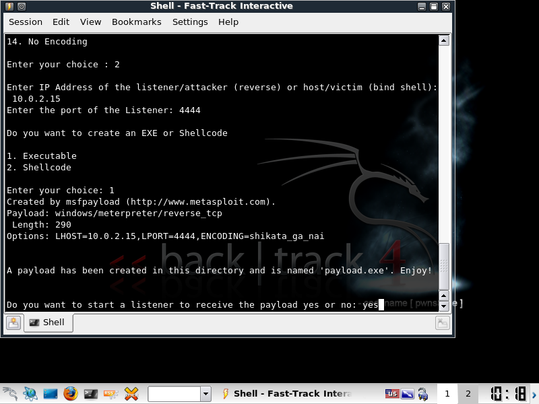Switch to virtual desktop 2
This screenshot has height=404, width=539.
coord(468,394)
